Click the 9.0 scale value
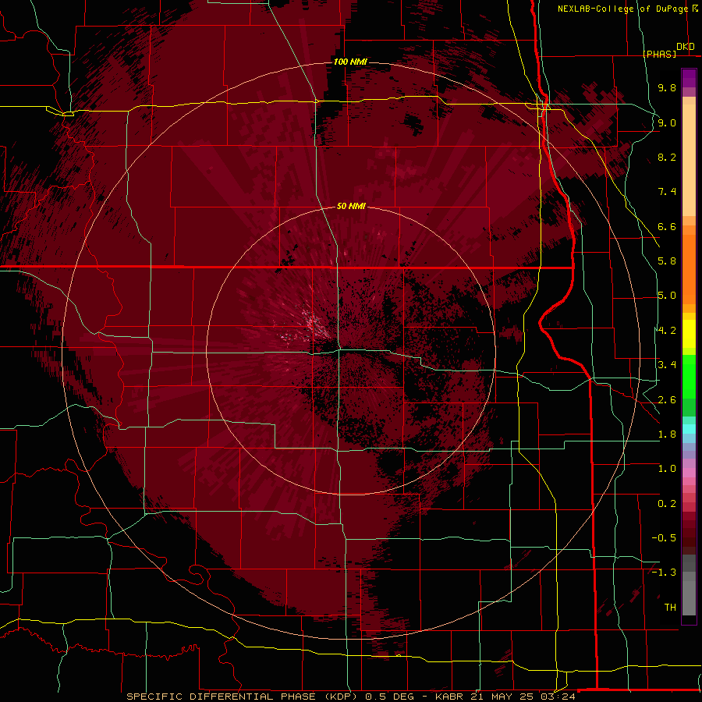This screenshot has height=702, width=702. click(667, 122)
